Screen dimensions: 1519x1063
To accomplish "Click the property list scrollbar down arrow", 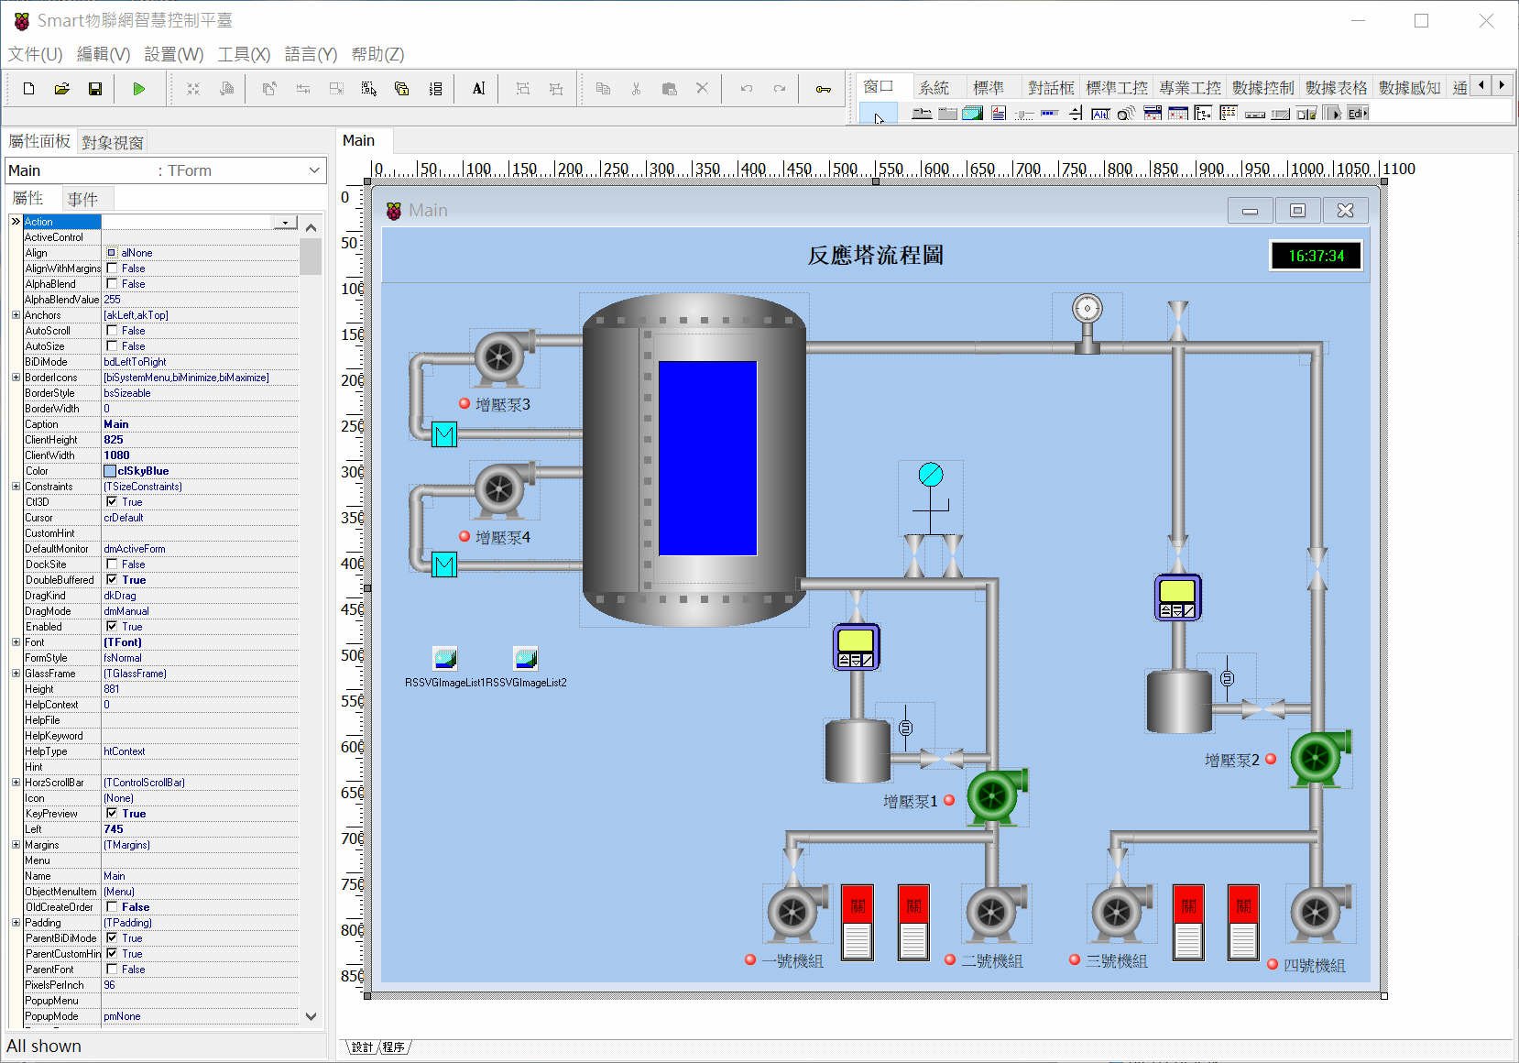I will point(311,1016).
